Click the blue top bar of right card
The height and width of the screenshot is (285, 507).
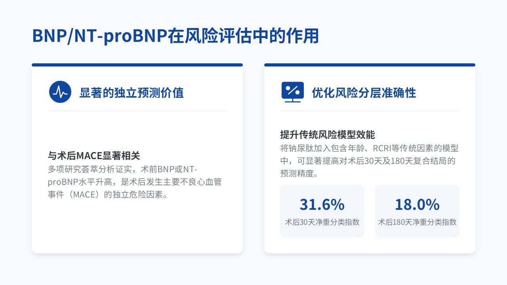[x=370, y=65]
